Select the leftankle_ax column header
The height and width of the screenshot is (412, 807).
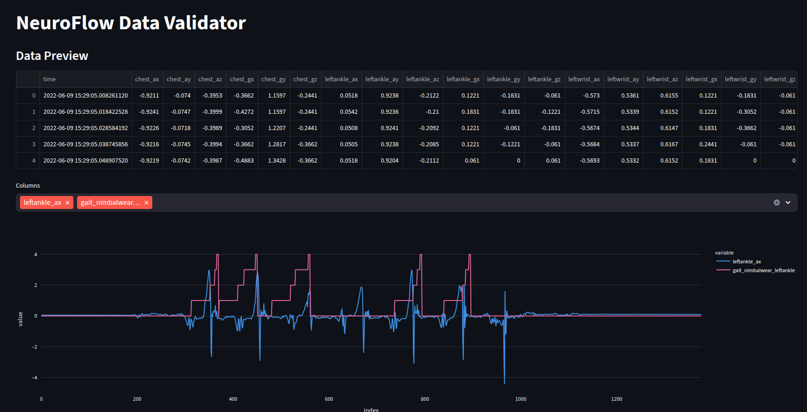click(x=341, y=79)
